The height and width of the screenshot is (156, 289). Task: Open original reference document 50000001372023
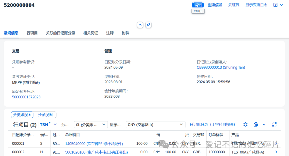pos(26,97)
